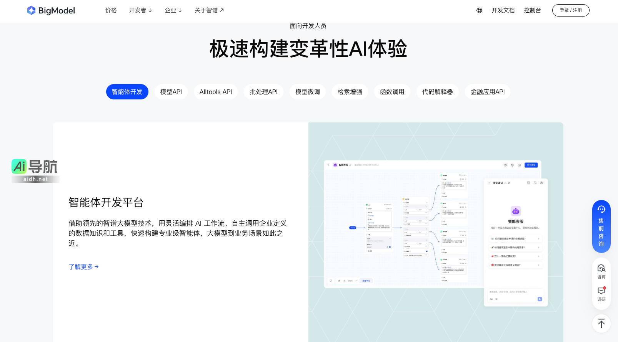Open the 调研 survey icon
The image size is (618, 342).
click(x=601, y=294)
